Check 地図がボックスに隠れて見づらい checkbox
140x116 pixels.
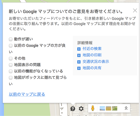[x=10, y=78]
